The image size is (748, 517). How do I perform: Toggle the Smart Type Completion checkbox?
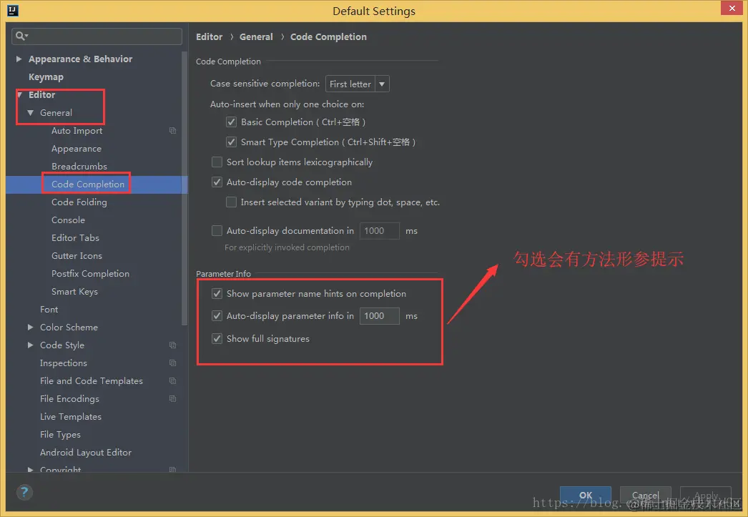tap(232, 142)
